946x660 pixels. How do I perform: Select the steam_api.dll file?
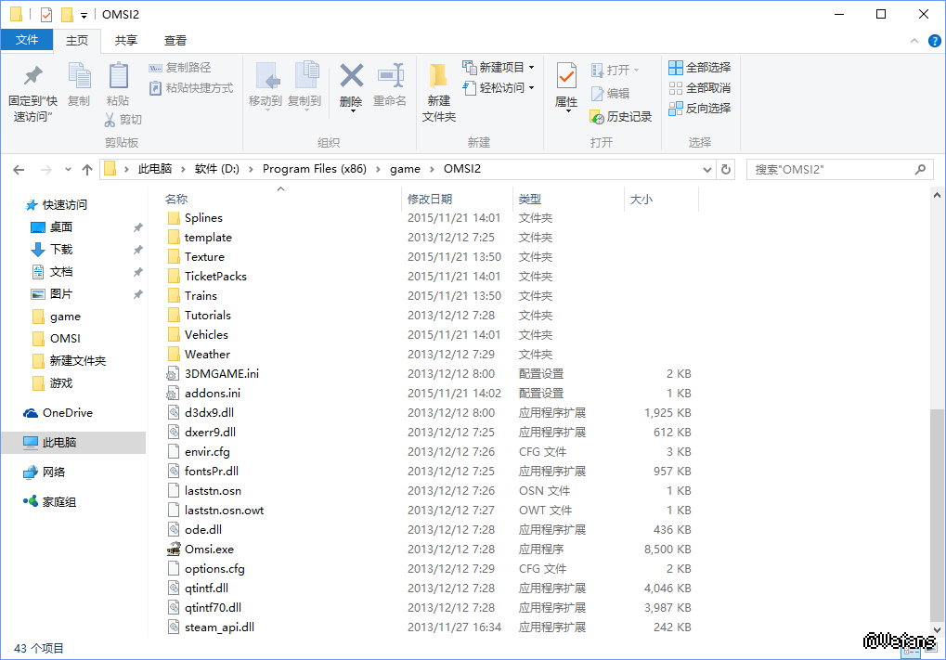tap(219, 628)
